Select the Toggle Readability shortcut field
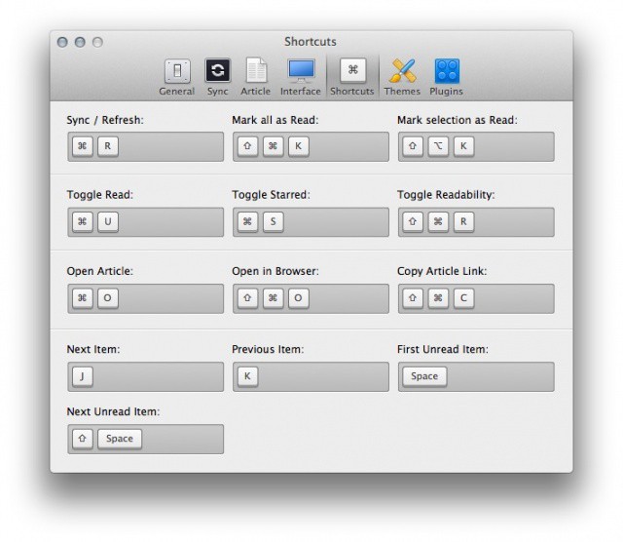The image size is (623, 542). (476, 222)
